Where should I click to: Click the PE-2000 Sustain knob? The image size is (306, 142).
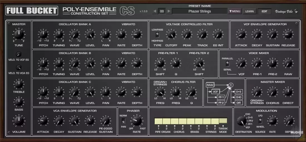(x=106, y=121)
